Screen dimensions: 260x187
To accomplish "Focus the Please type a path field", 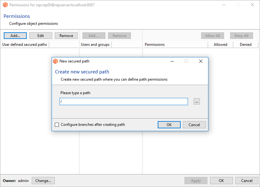I will [124, 102].
